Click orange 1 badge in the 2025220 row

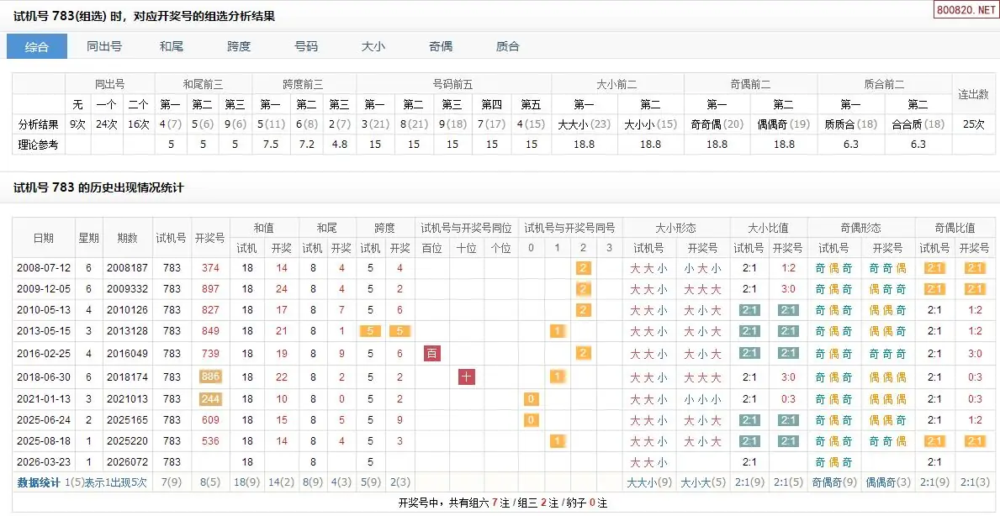click(557, 440)
